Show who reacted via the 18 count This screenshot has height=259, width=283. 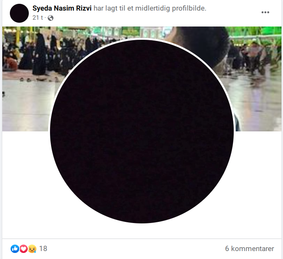point(43,248)
